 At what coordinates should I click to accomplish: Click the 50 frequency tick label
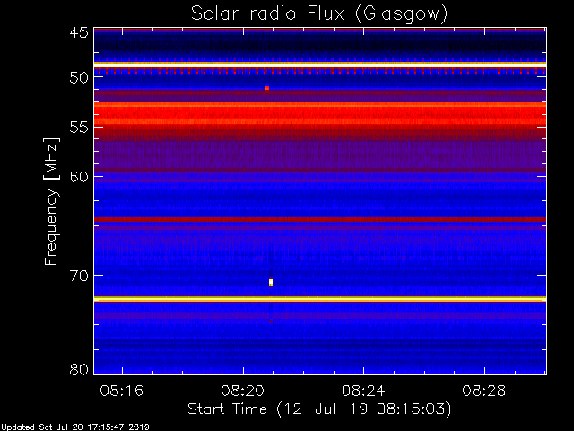point(79,77)
